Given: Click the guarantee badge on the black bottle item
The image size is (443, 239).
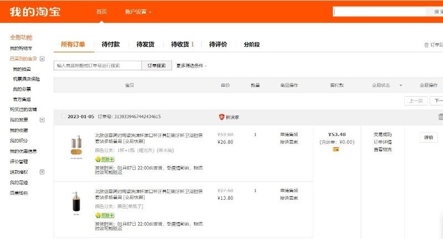Looking at the screenshot, I should click(x=105, y=215).
